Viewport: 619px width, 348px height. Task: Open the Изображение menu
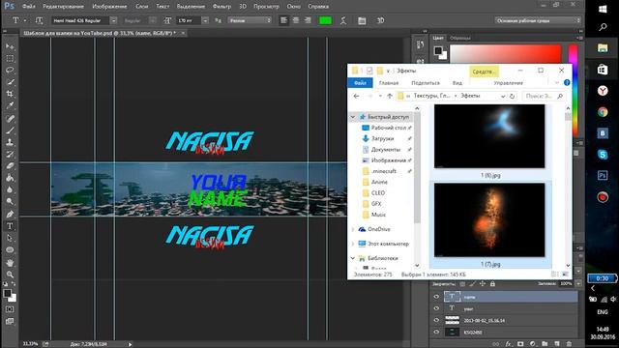point(109,7)
